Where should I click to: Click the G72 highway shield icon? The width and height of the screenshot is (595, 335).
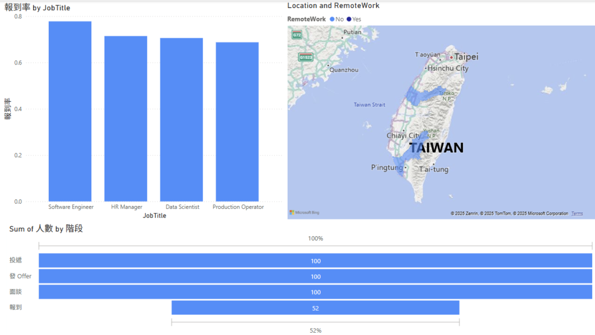click(x=297, y=35)
